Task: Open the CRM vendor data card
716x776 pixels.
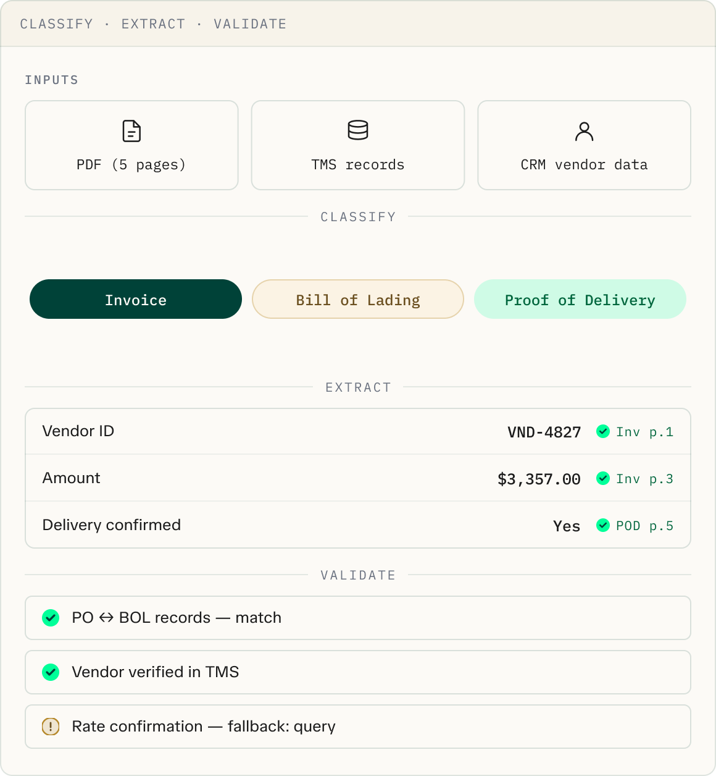Action: pyautogui.click(x=584, y=145)
